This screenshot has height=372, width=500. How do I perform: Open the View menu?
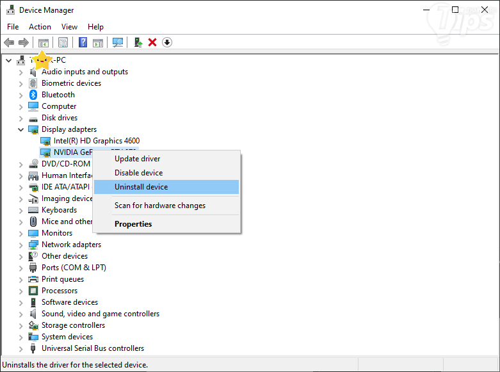[69, 27]
